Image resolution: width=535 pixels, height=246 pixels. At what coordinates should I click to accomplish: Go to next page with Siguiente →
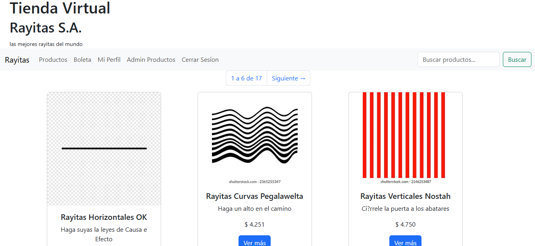click(x=289, y=78)
